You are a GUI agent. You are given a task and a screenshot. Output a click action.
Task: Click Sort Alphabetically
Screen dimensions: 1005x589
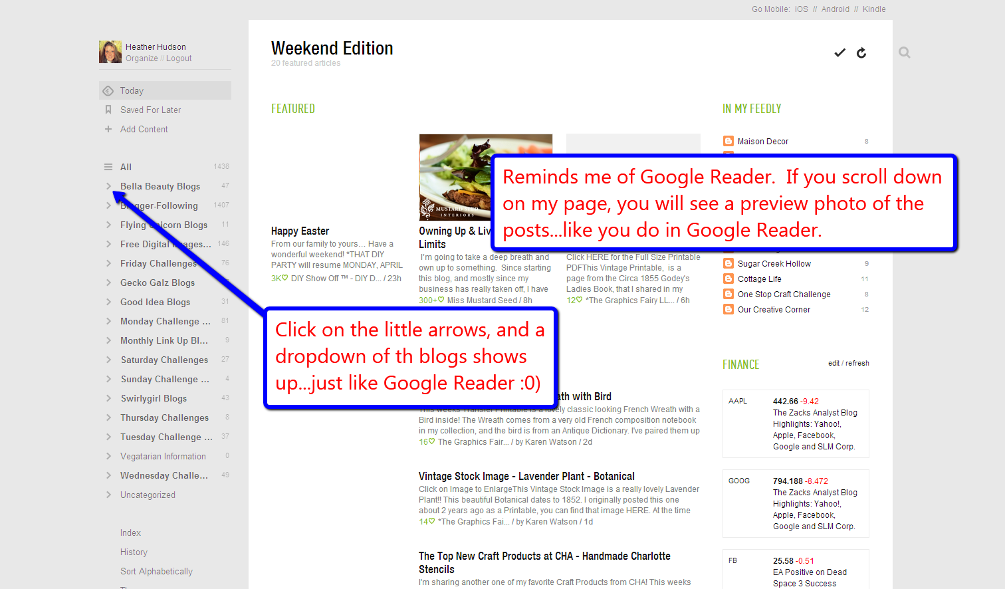(x=156, y=571)
